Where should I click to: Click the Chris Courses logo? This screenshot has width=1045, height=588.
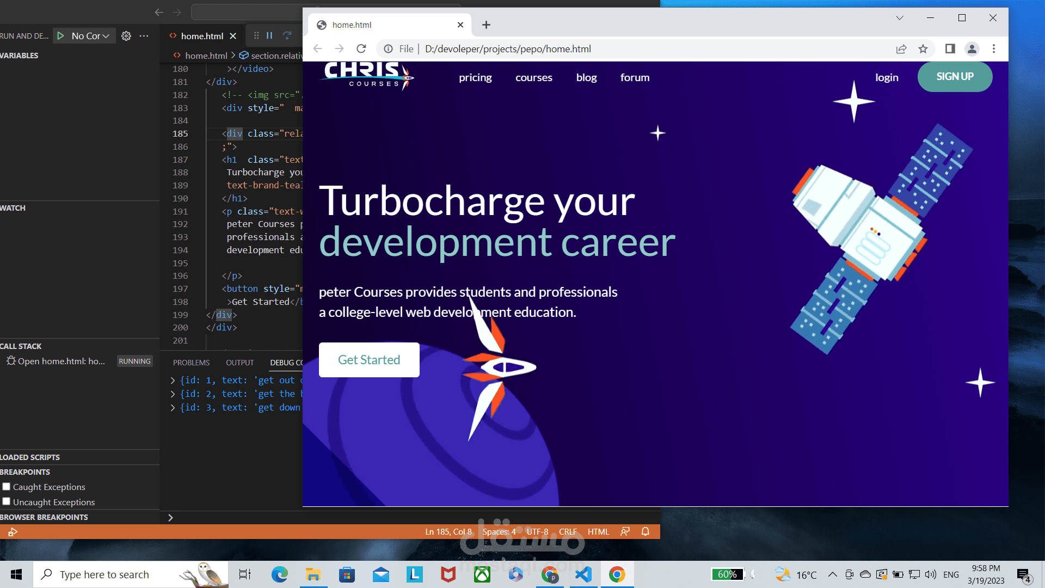(368, 76)
